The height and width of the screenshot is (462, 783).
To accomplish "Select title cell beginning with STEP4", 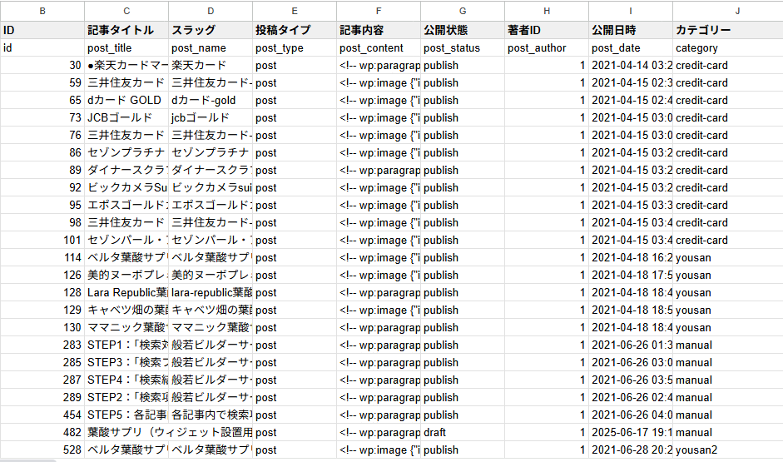I will tap(126, 380).
